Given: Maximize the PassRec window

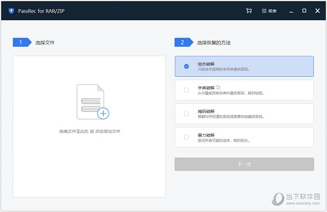Looking at the screenshot, I should (x=304, y=11).
